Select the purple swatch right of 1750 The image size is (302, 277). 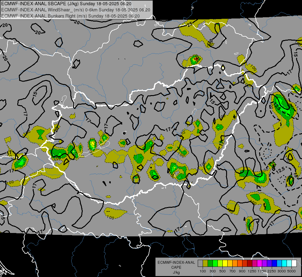[x=265, y=263]
